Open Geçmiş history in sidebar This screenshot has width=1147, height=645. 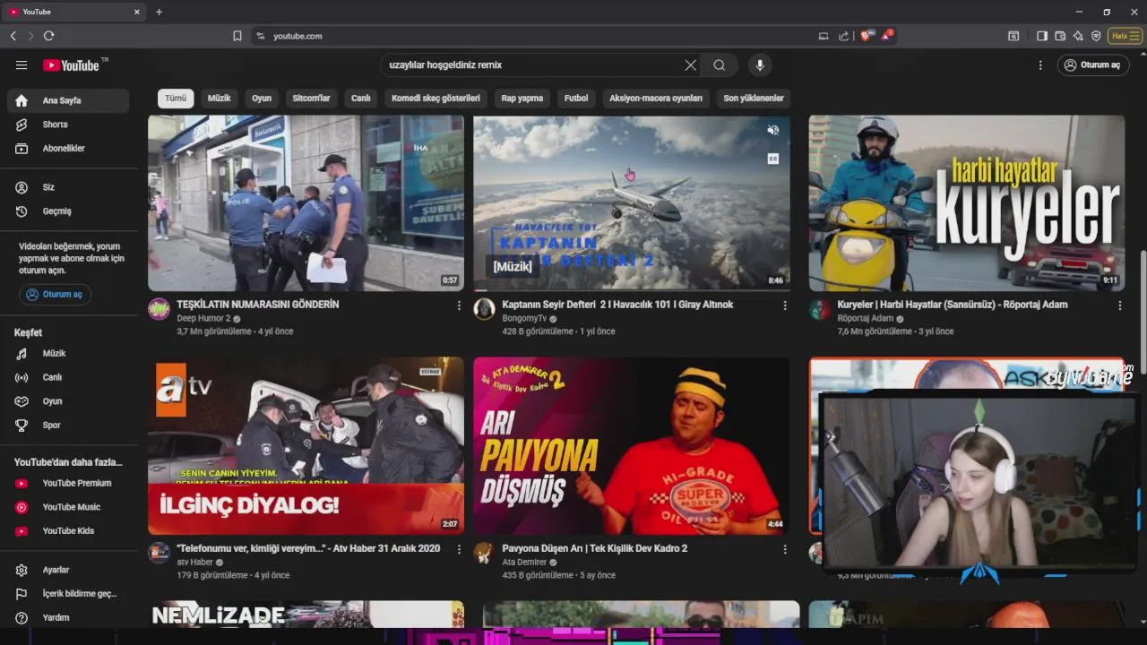click(68, 211)
